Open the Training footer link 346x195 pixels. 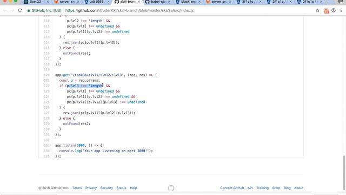point(262,188)
